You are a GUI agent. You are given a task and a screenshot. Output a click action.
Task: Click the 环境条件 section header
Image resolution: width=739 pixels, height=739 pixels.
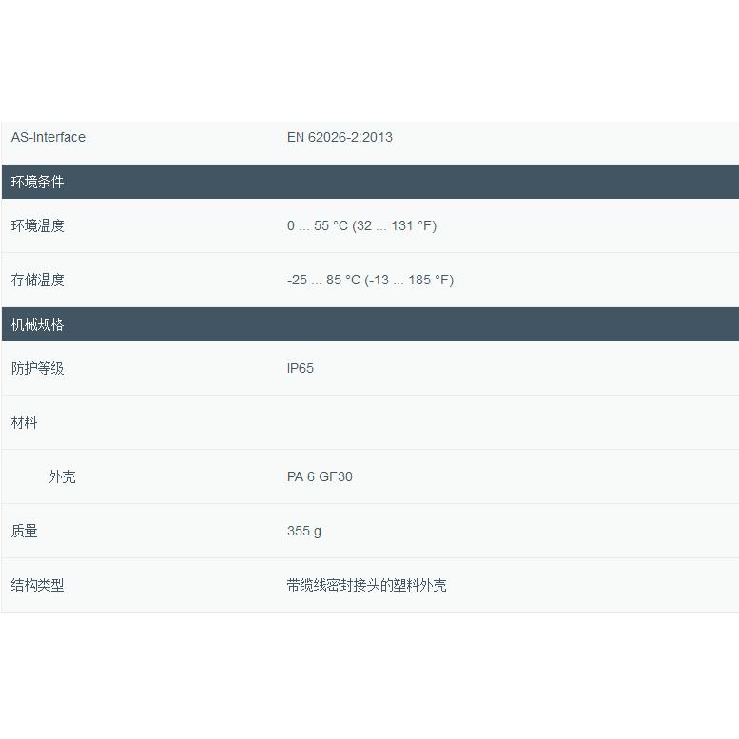click(370, 182)
